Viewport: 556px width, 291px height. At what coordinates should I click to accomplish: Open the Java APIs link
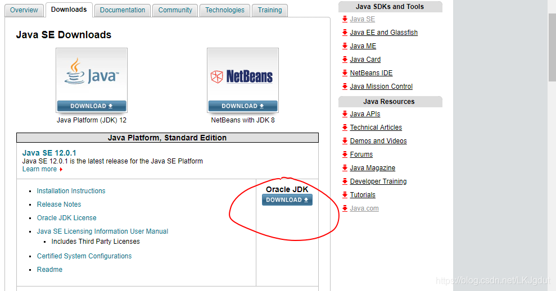365,114
